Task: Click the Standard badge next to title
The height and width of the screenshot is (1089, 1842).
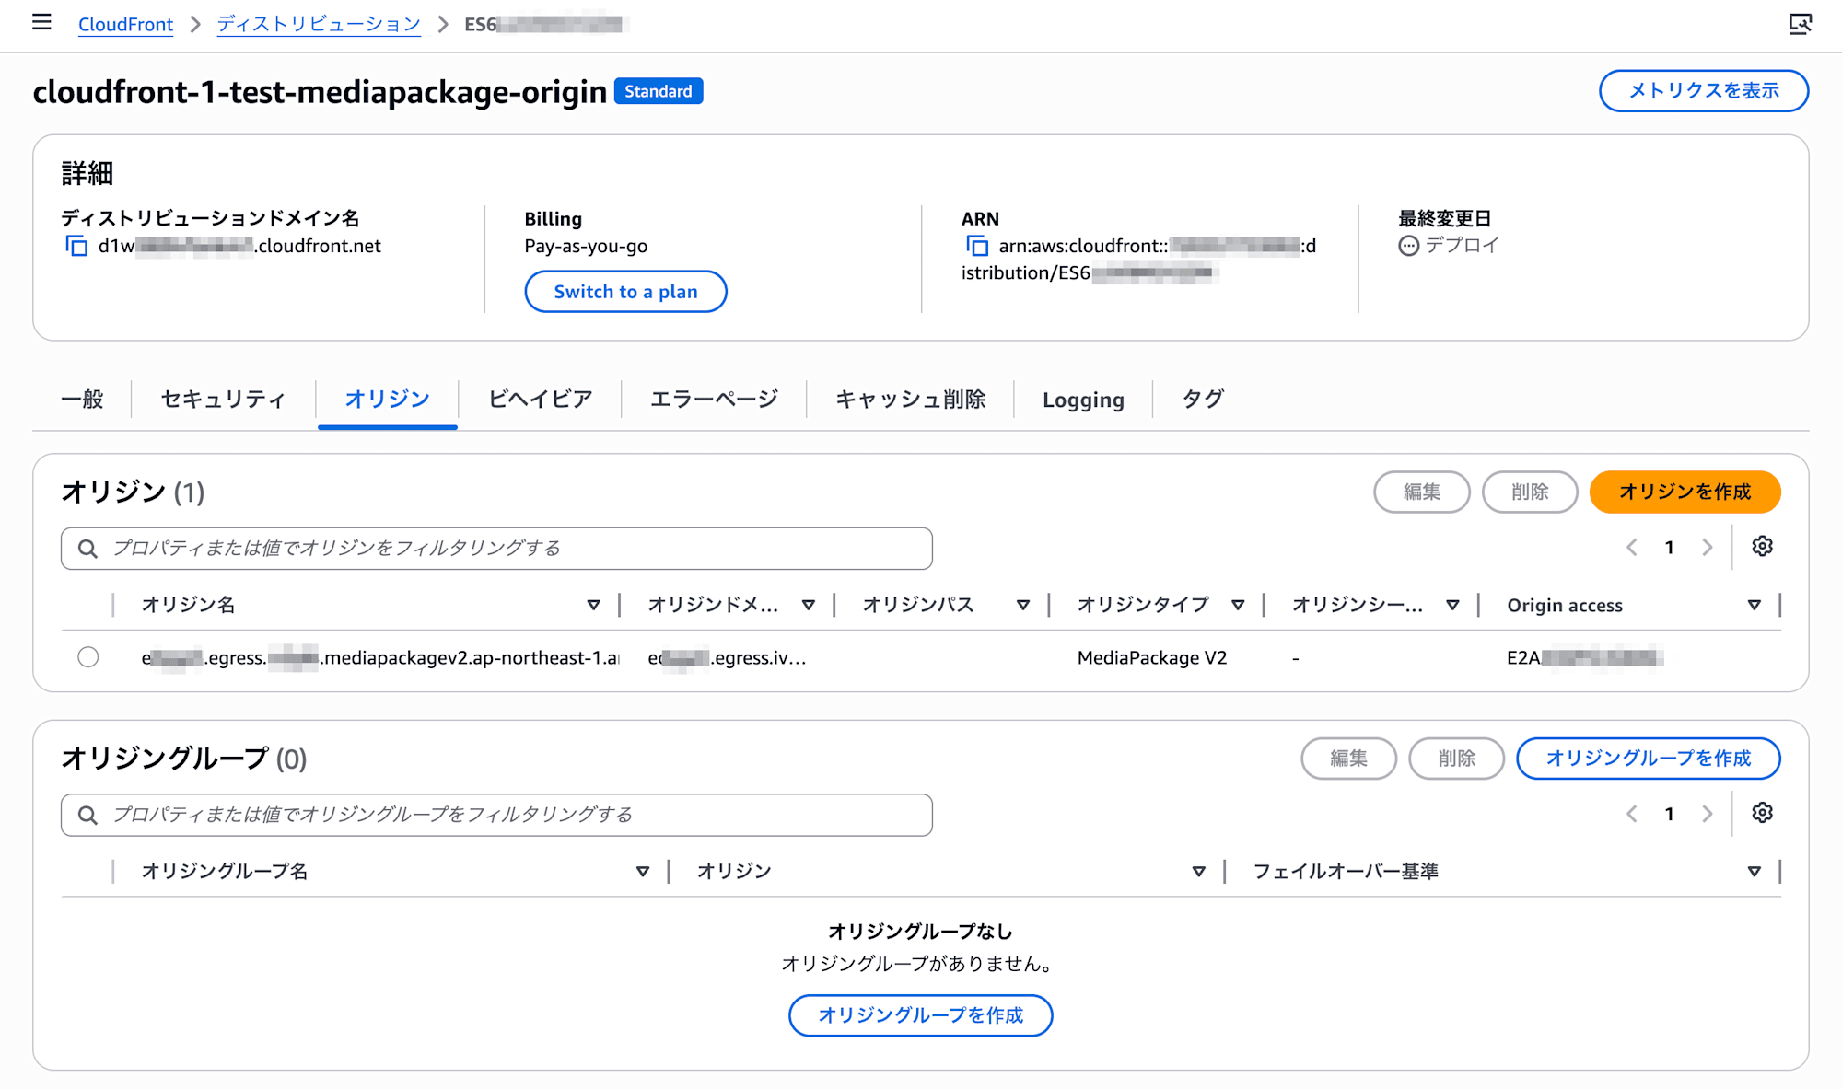Action: pyautogui.click(x=659, y=91)
